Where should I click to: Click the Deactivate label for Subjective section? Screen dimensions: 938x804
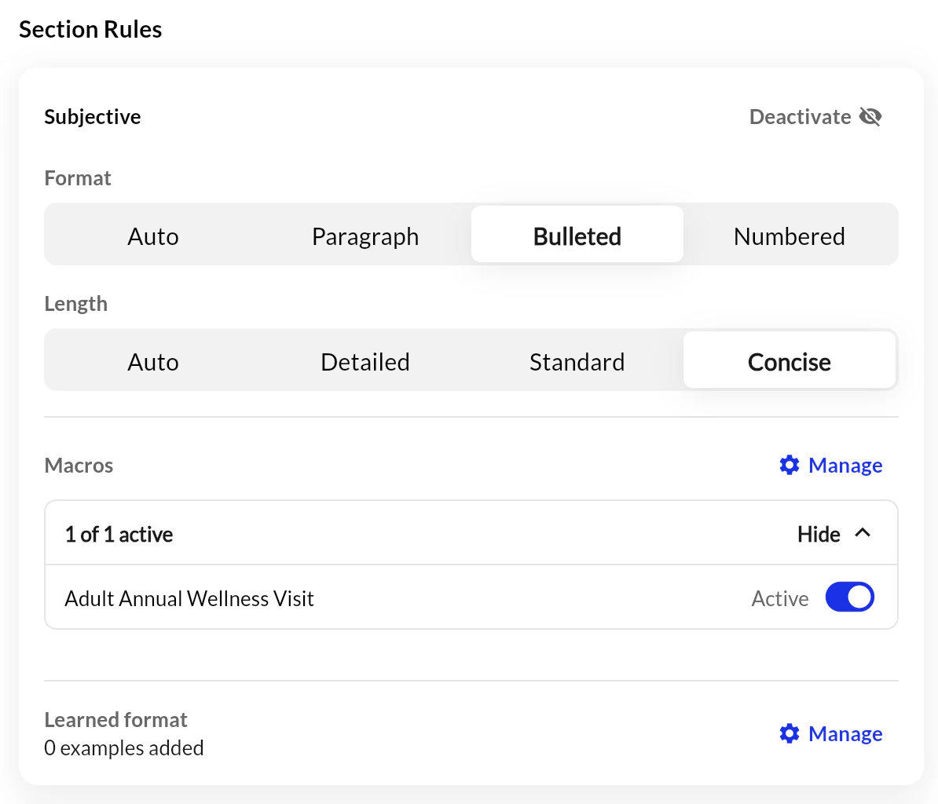[800, 117]
